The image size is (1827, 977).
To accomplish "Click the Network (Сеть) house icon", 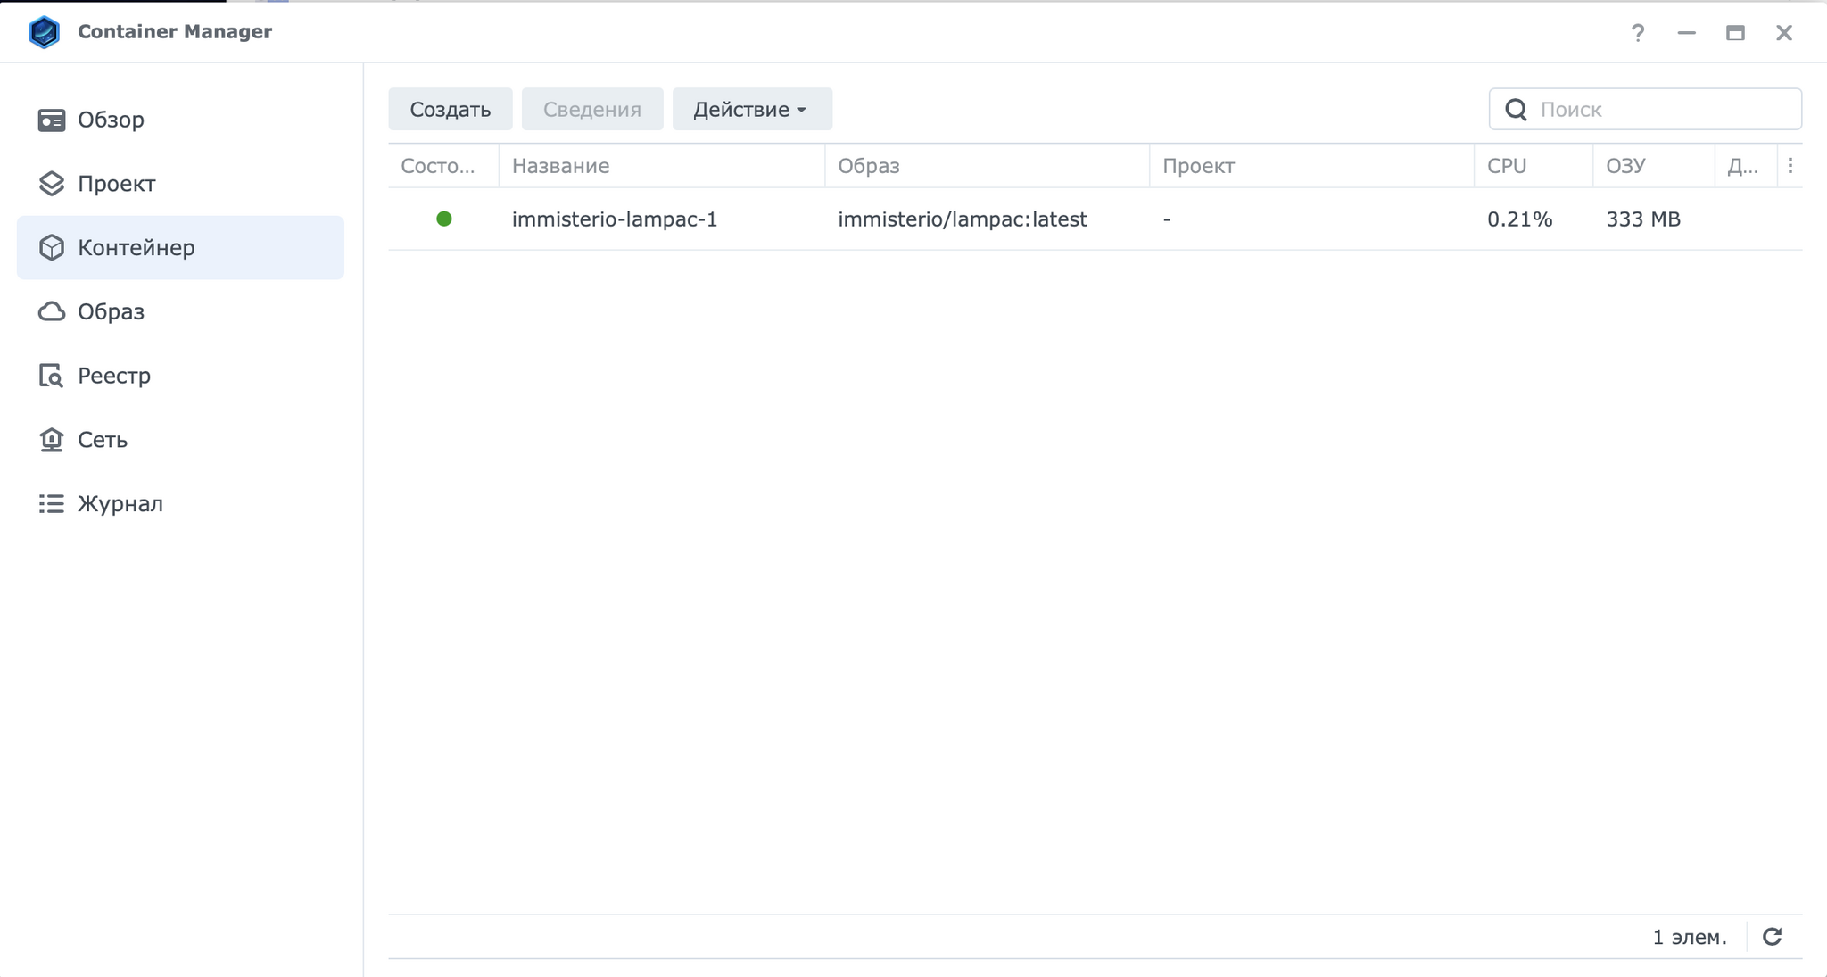I will [52, 440].
